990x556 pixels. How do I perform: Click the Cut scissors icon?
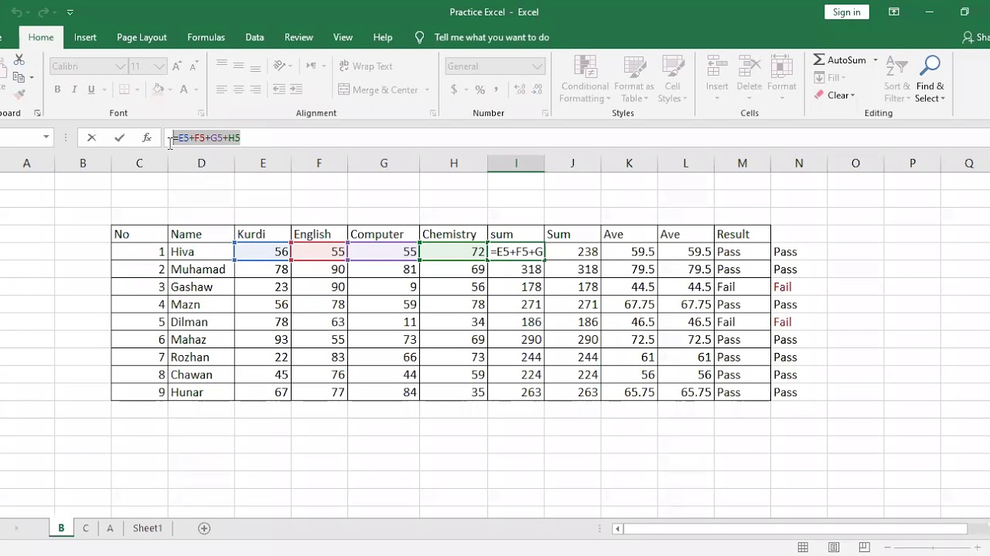tap(19, 60)
